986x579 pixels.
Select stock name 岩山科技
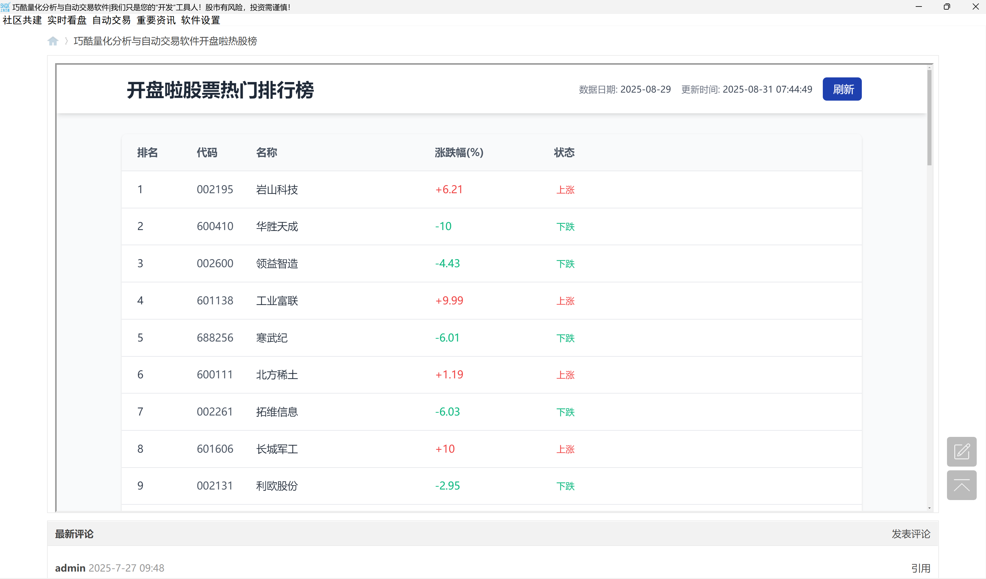(x=277, y=189)
